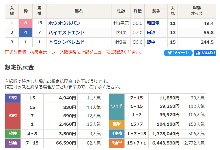Click the 想定払戻金 section heading
Viewport: 220px width, 150px height.
point(19,67)
